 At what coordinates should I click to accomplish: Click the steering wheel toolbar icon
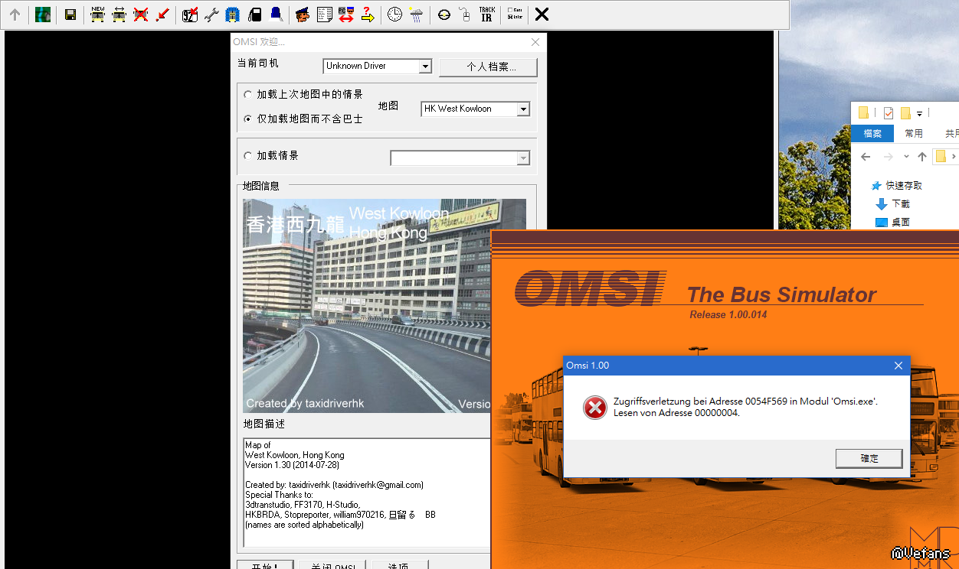click(x=444, y=15)
